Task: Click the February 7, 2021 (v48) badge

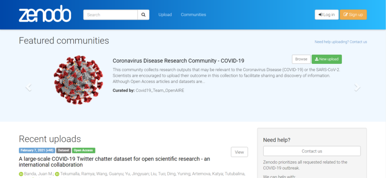Action: coord(37,151)
